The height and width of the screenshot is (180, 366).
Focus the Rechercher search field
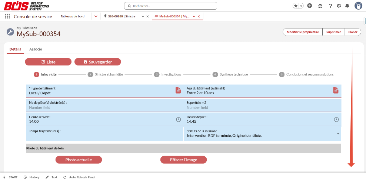pyautogui.click(x=170, y=6)
